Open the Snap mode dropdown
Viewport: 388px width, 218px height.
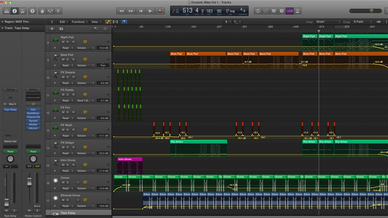pyautogui.click(x=328, y=22)
